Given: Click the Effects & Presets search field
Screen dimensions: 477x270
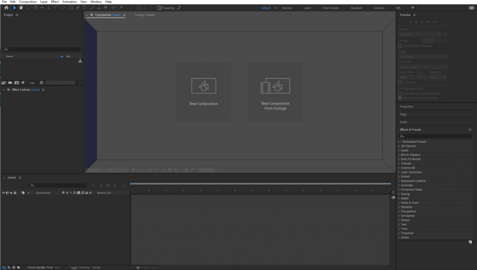Looking at the screenshot, I should click(x=435, y=136).
